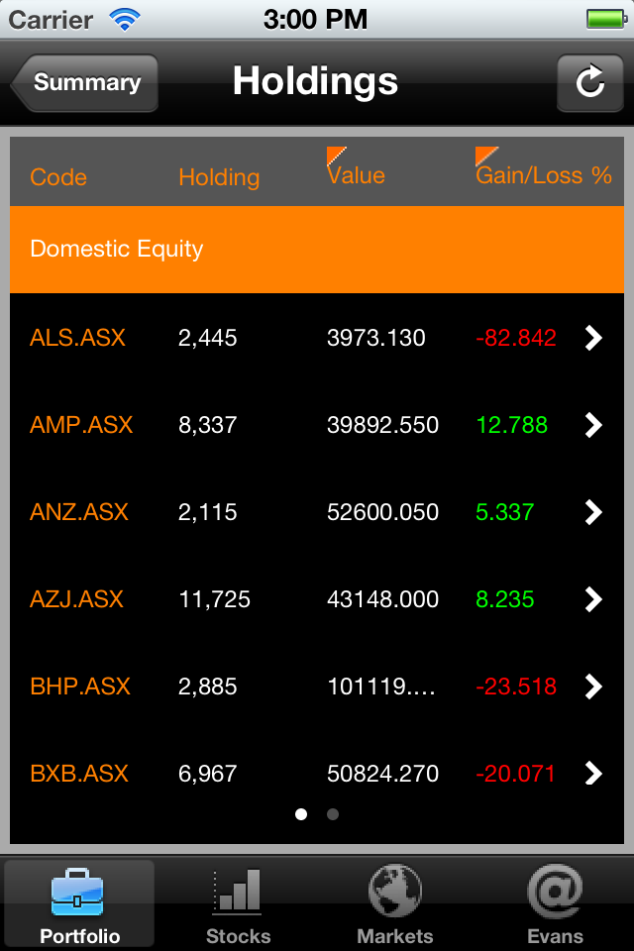The image size is (634, 951).
Task: Go back to Summary
Action: coord(85,82)
